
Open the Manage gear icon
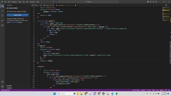[2, 87]
